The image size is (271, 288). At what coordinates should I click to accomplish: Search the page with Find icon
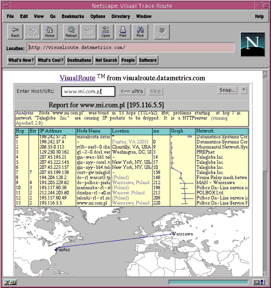pyautogui.click(x=140, y=32)
